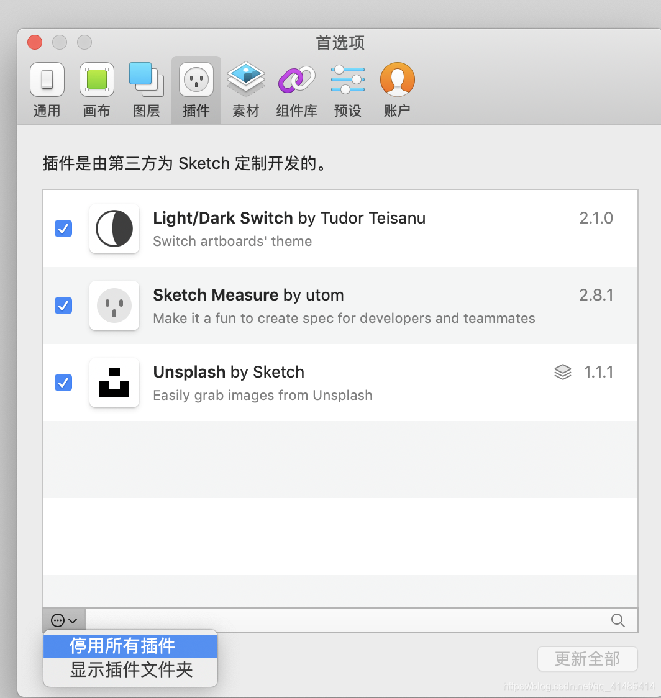This screenshot has height=698, width=661.
Task: Open the 图层 (Layers) preferences tab
Action: pos(147,91)
